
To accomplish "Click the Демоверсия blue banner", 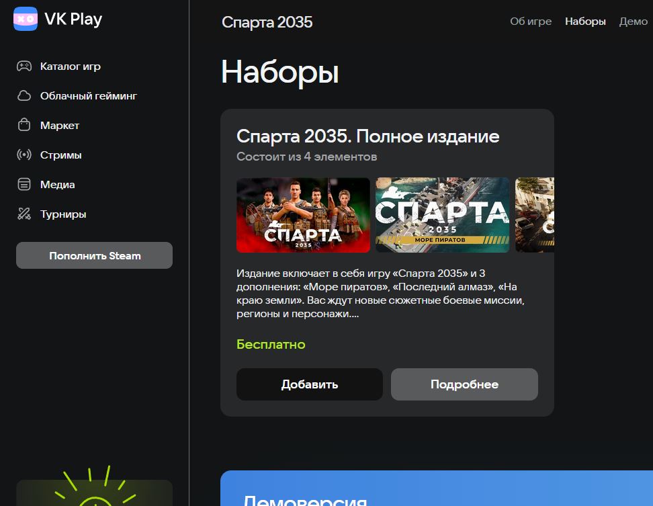I will click(437, 488).
